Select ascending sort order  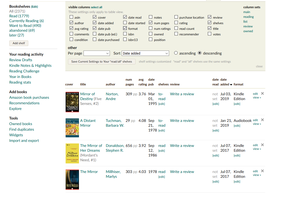(x=176, y=53)
